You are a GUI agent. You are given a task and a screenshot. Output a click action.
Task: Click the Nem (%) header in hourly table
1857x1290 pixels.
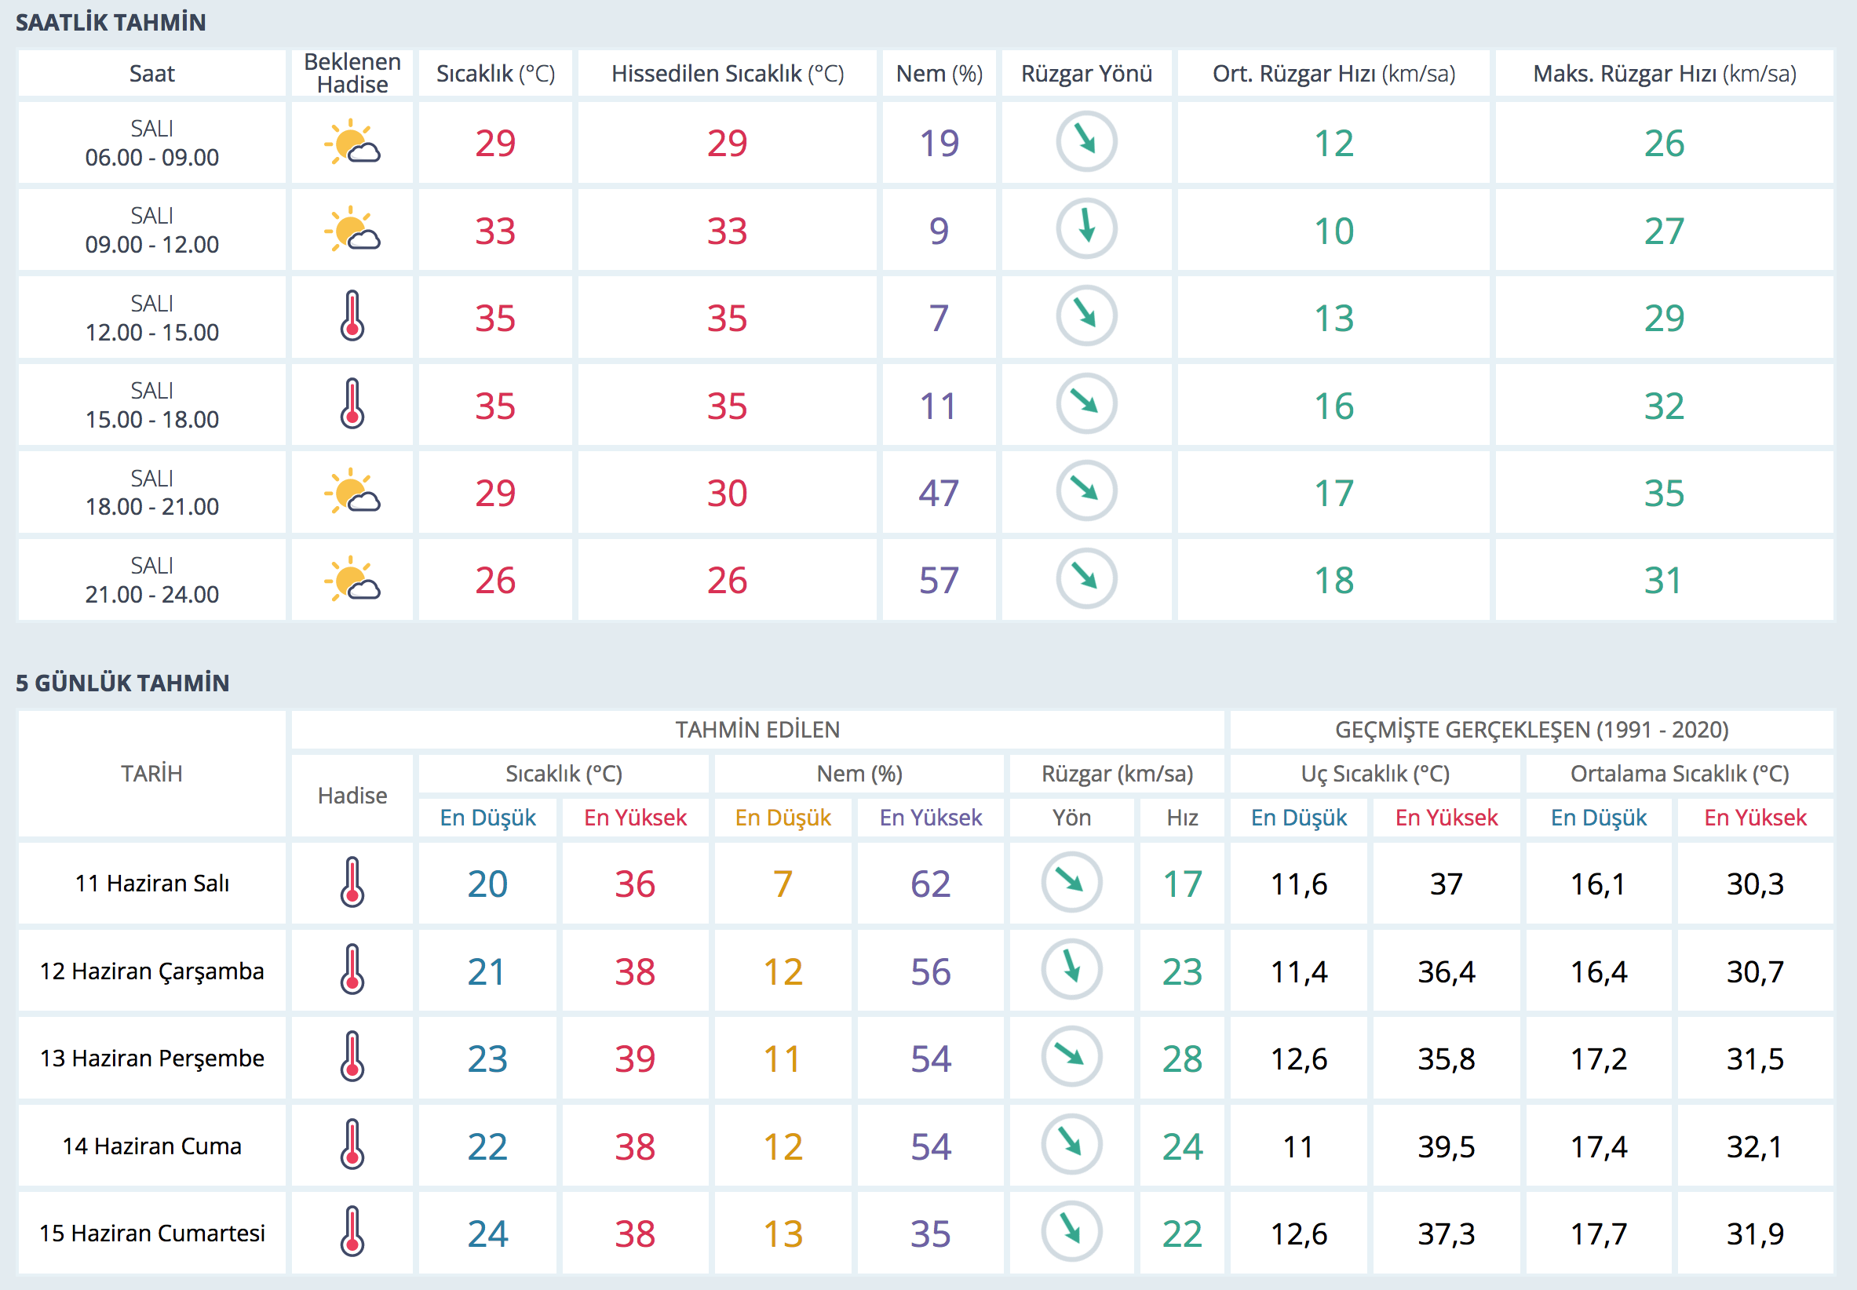(939, 74)
